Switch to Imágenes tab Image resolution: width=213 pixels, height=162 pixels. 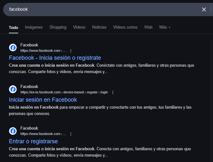34,27
